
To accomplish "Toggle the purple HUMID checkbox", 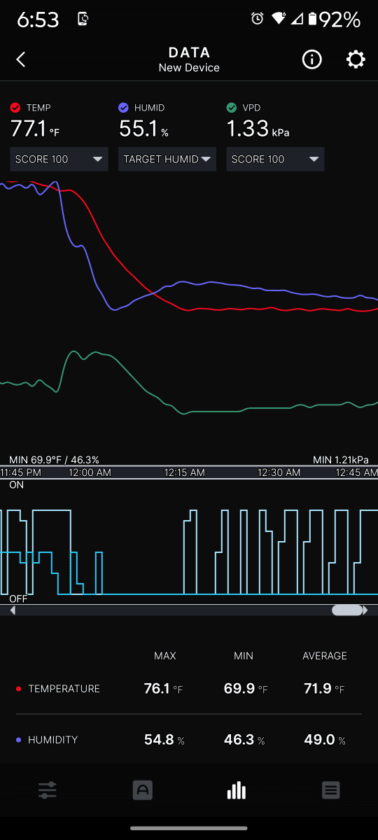I will pyautogui.click(x=123, y=108).
